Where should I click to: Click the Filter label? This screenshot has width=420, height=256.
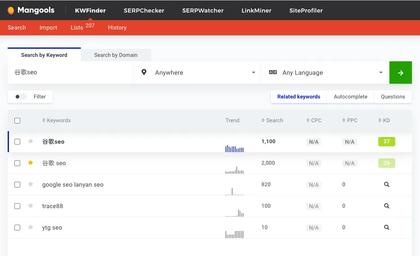[40, 97]
